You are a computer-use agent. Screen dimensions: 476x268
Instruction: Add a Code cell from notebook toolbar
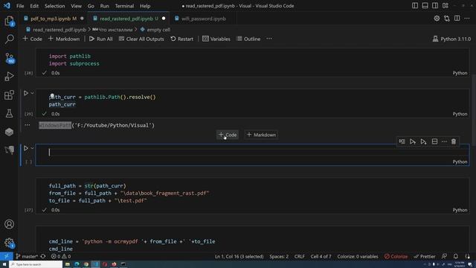pyautogui.click(x=32, y=39)
